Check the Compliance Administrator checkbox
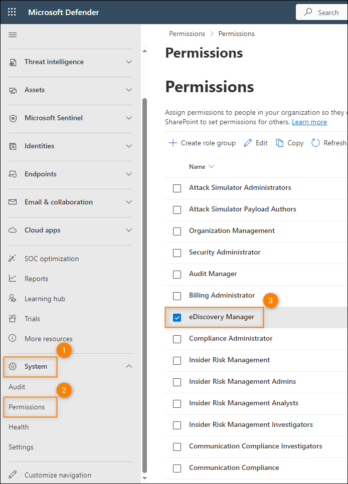 177,339
